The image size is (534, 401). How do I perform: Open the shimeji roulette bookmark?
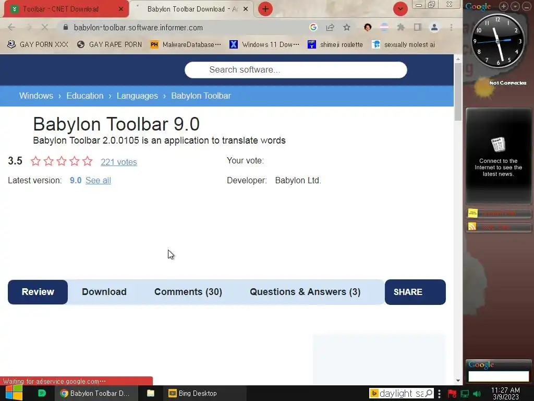coord(335,44)
